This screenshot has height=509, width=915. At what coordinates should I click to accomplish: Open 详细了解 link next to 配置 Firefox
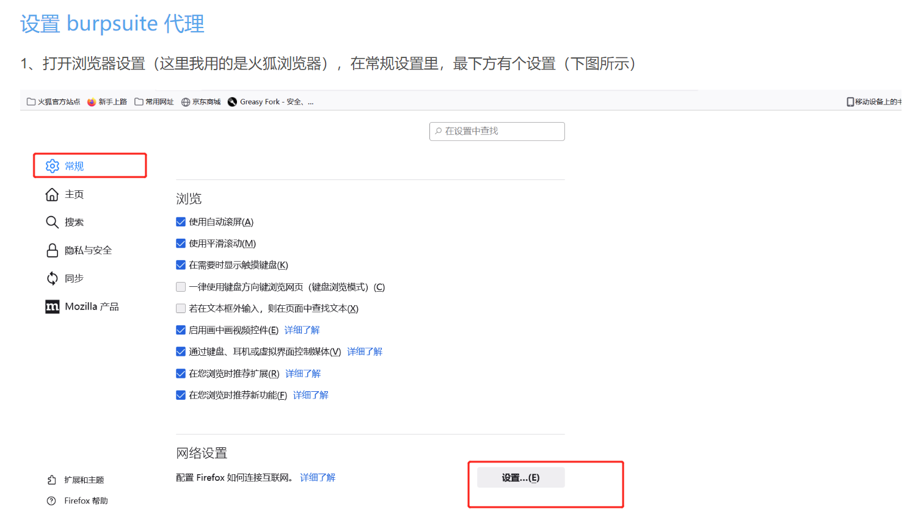[317, 477]
